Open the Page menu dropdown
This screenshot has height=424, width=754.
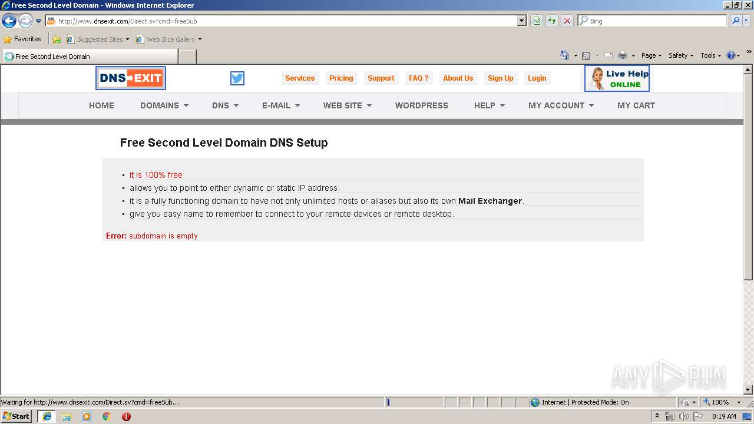pos(652,55)
